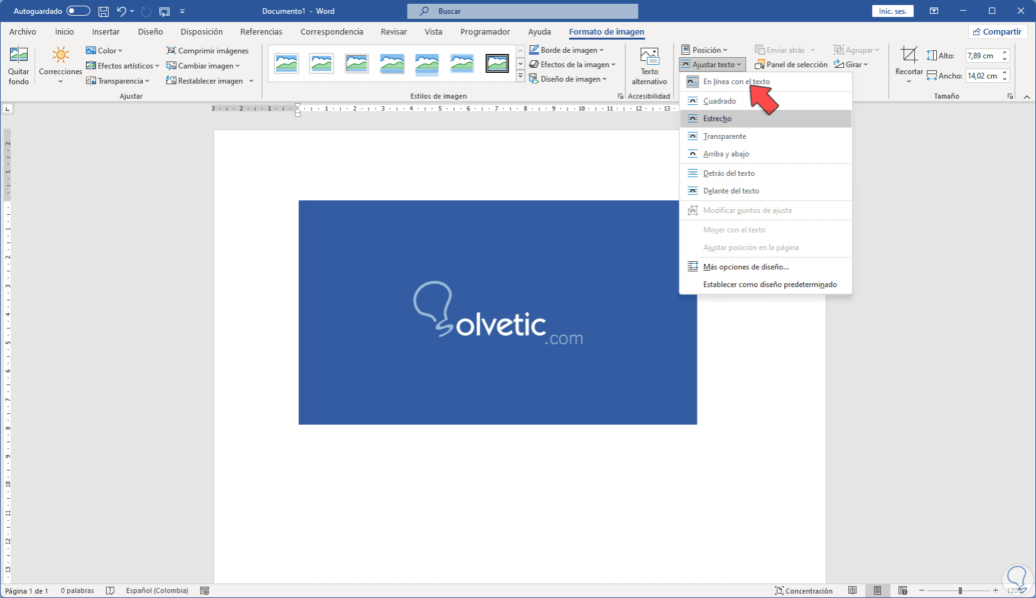The width and height of the screenshot is (1036, 598).
Task: Click the Texto alternativo button
Action: [x=649, y=66]
